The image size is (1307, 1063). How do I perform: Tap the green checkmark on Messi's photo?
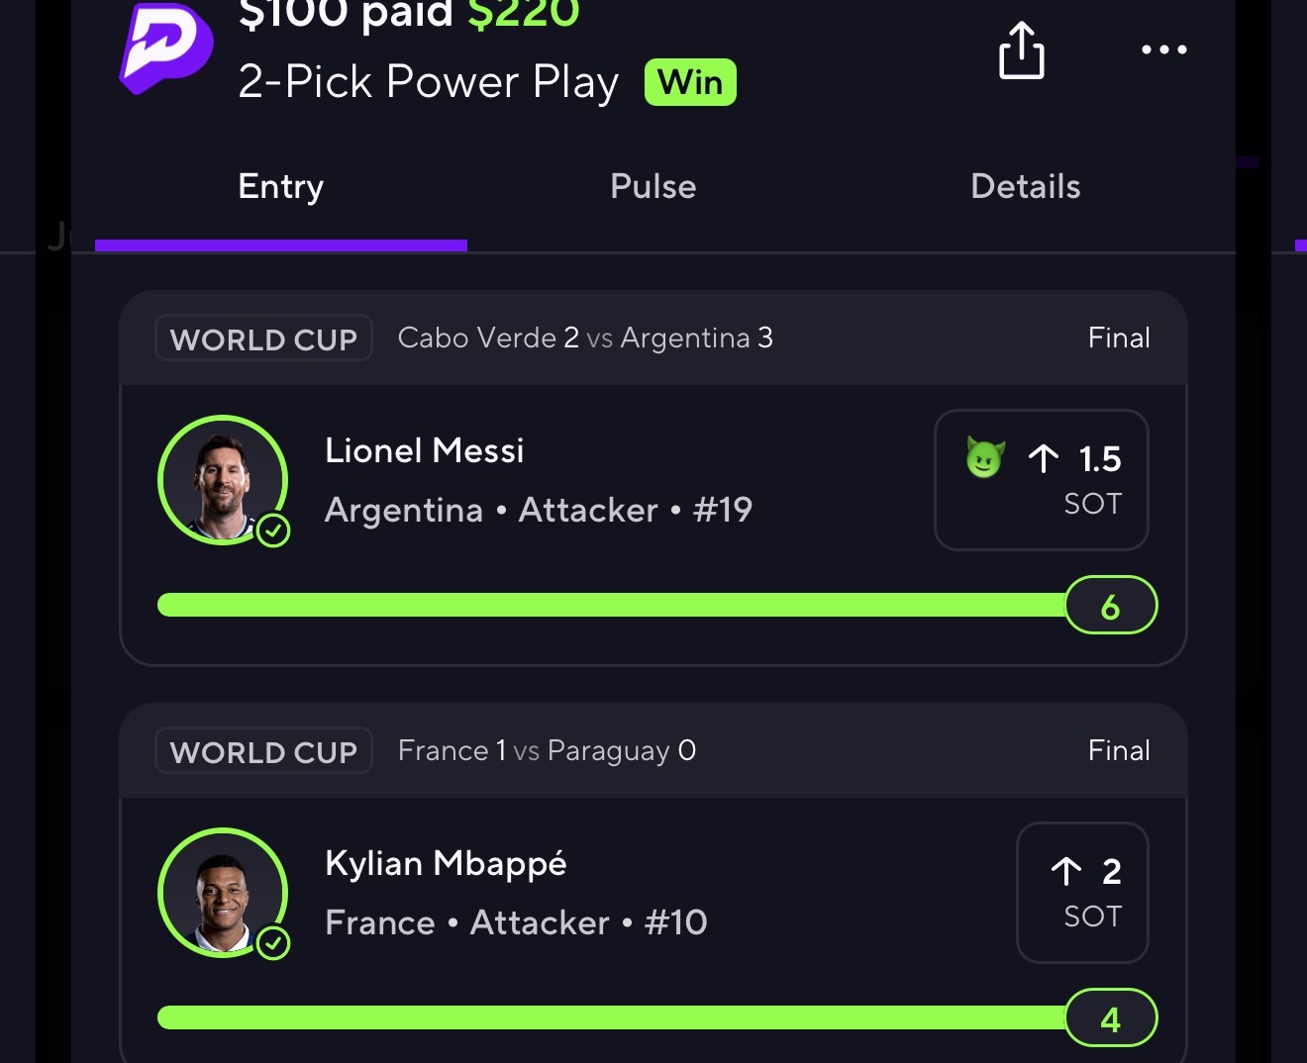(273, 531)
